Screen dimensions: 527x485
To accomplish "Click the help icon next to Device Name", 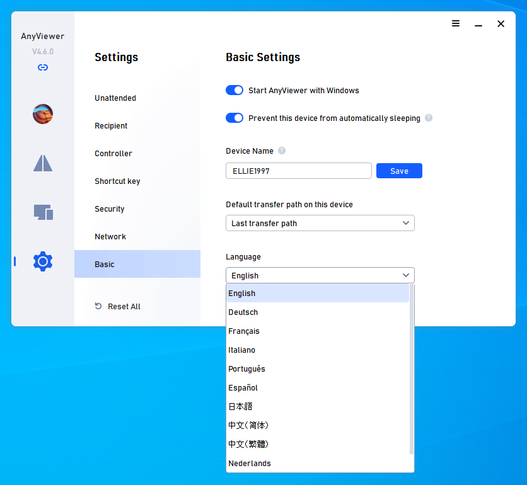I will [282, 151].
